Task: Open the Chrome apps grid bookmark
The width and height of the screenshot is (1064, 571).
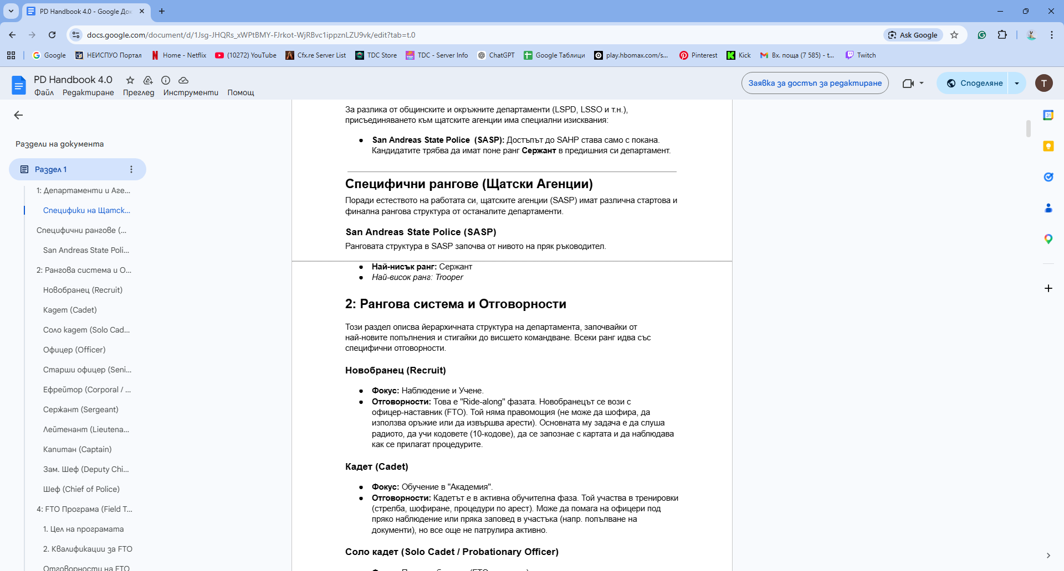Action: 11,55
